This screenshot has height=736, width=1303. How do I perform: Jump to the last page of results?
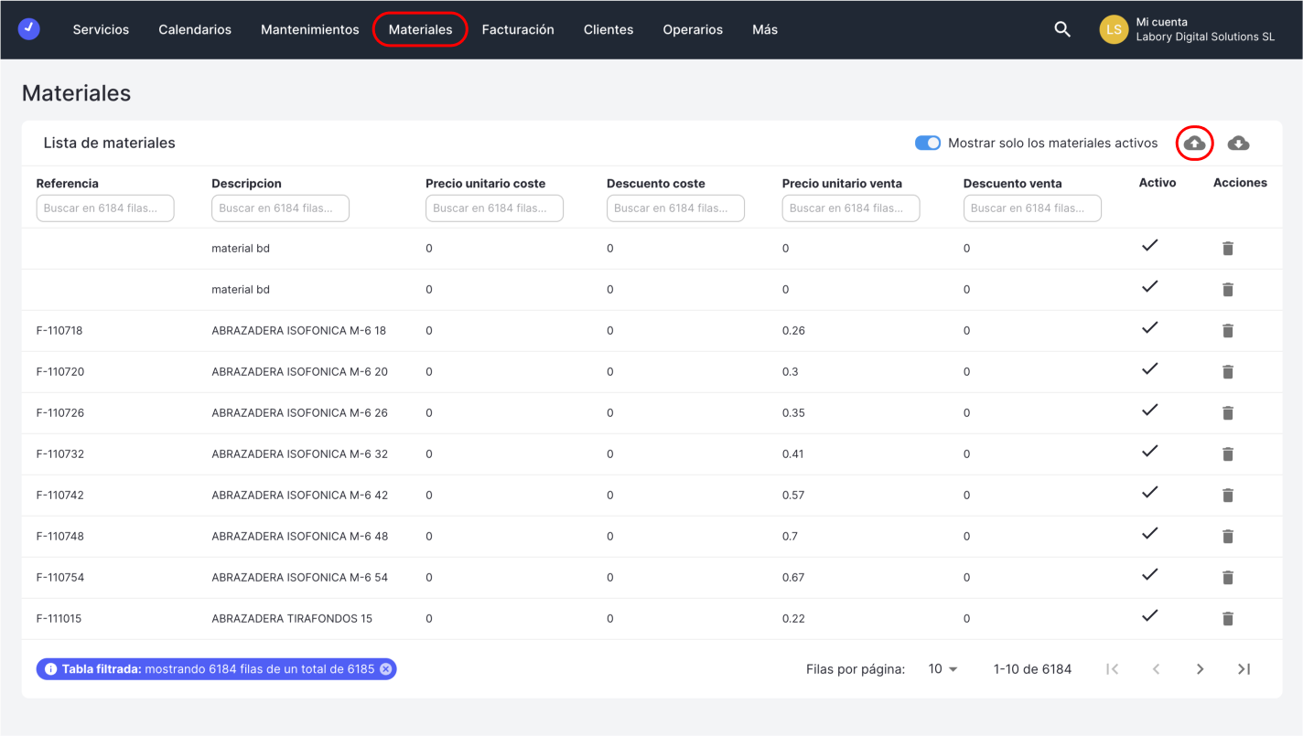pos(1244,669)
